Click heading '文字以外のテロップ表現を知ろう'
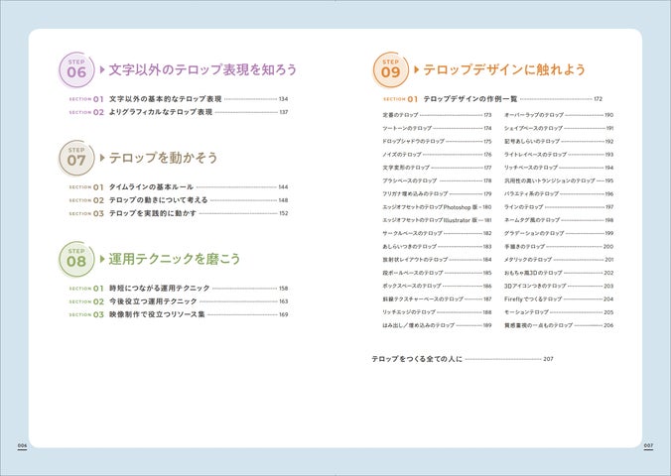This screenshot has height=476, width=671. pyautogui.click(x=202, y=69)
